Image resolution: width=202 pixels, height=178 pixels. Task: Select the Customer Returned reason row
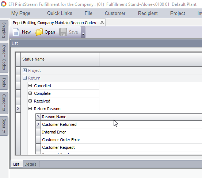click(121, 124)
